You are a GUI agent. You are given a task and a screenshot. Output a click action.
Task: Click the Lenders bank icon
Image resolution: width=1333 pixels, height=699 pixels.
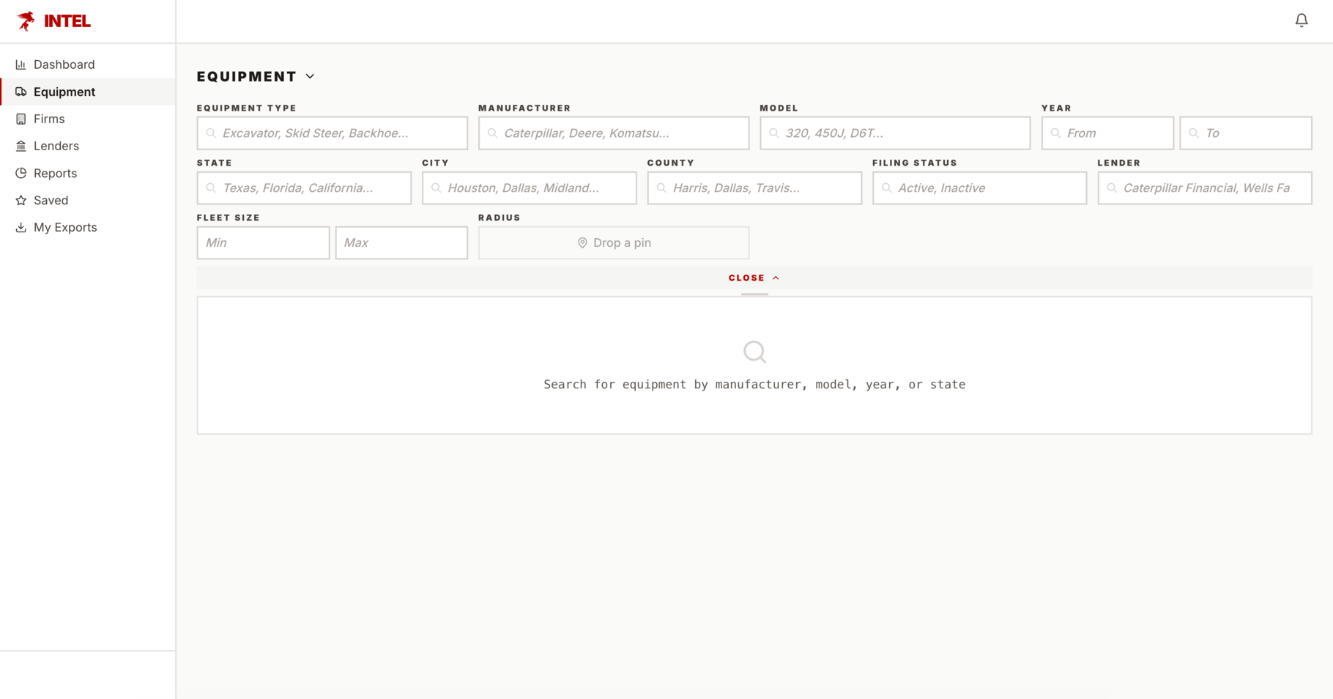[21, 146]
